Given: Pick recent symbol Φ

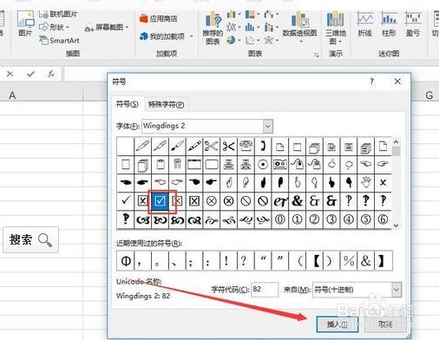Looking at the screenshot, I should coord(125,261).
